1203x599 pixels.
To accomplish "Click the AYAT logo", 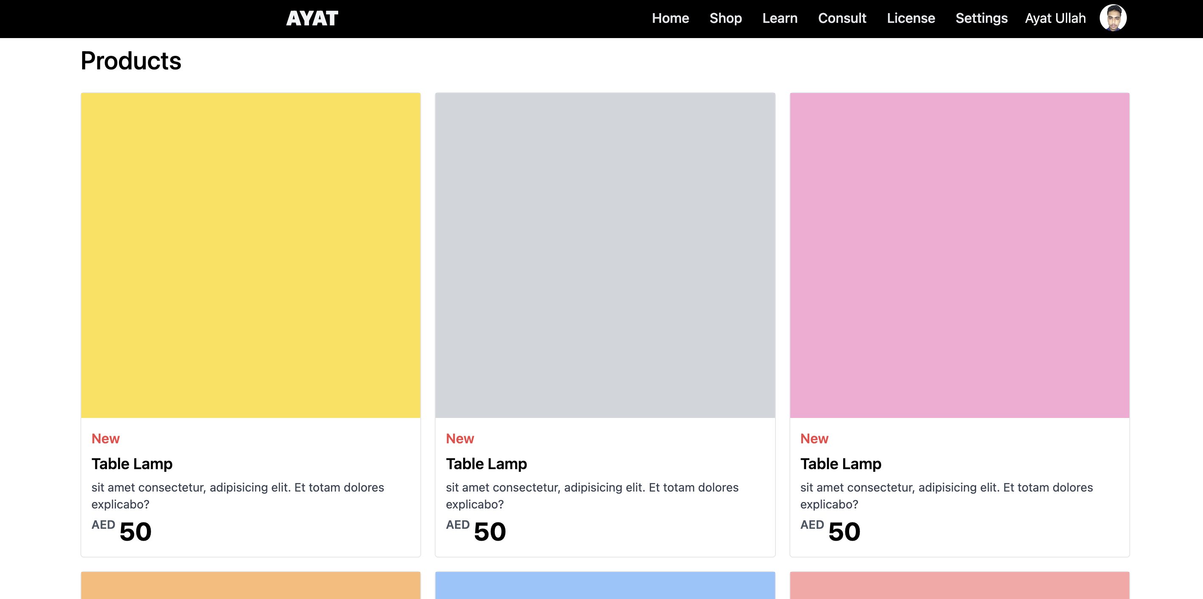I will (312, 18).
